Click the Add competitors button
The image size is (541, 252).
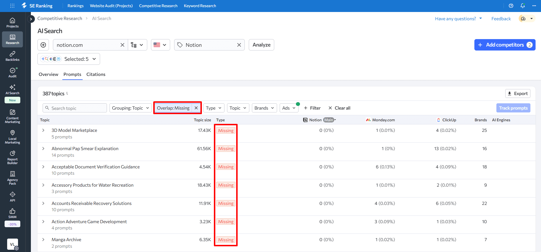(505, 45)
